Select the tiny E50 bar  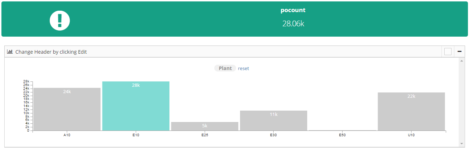pyautogui.click(x=343, y=130)
